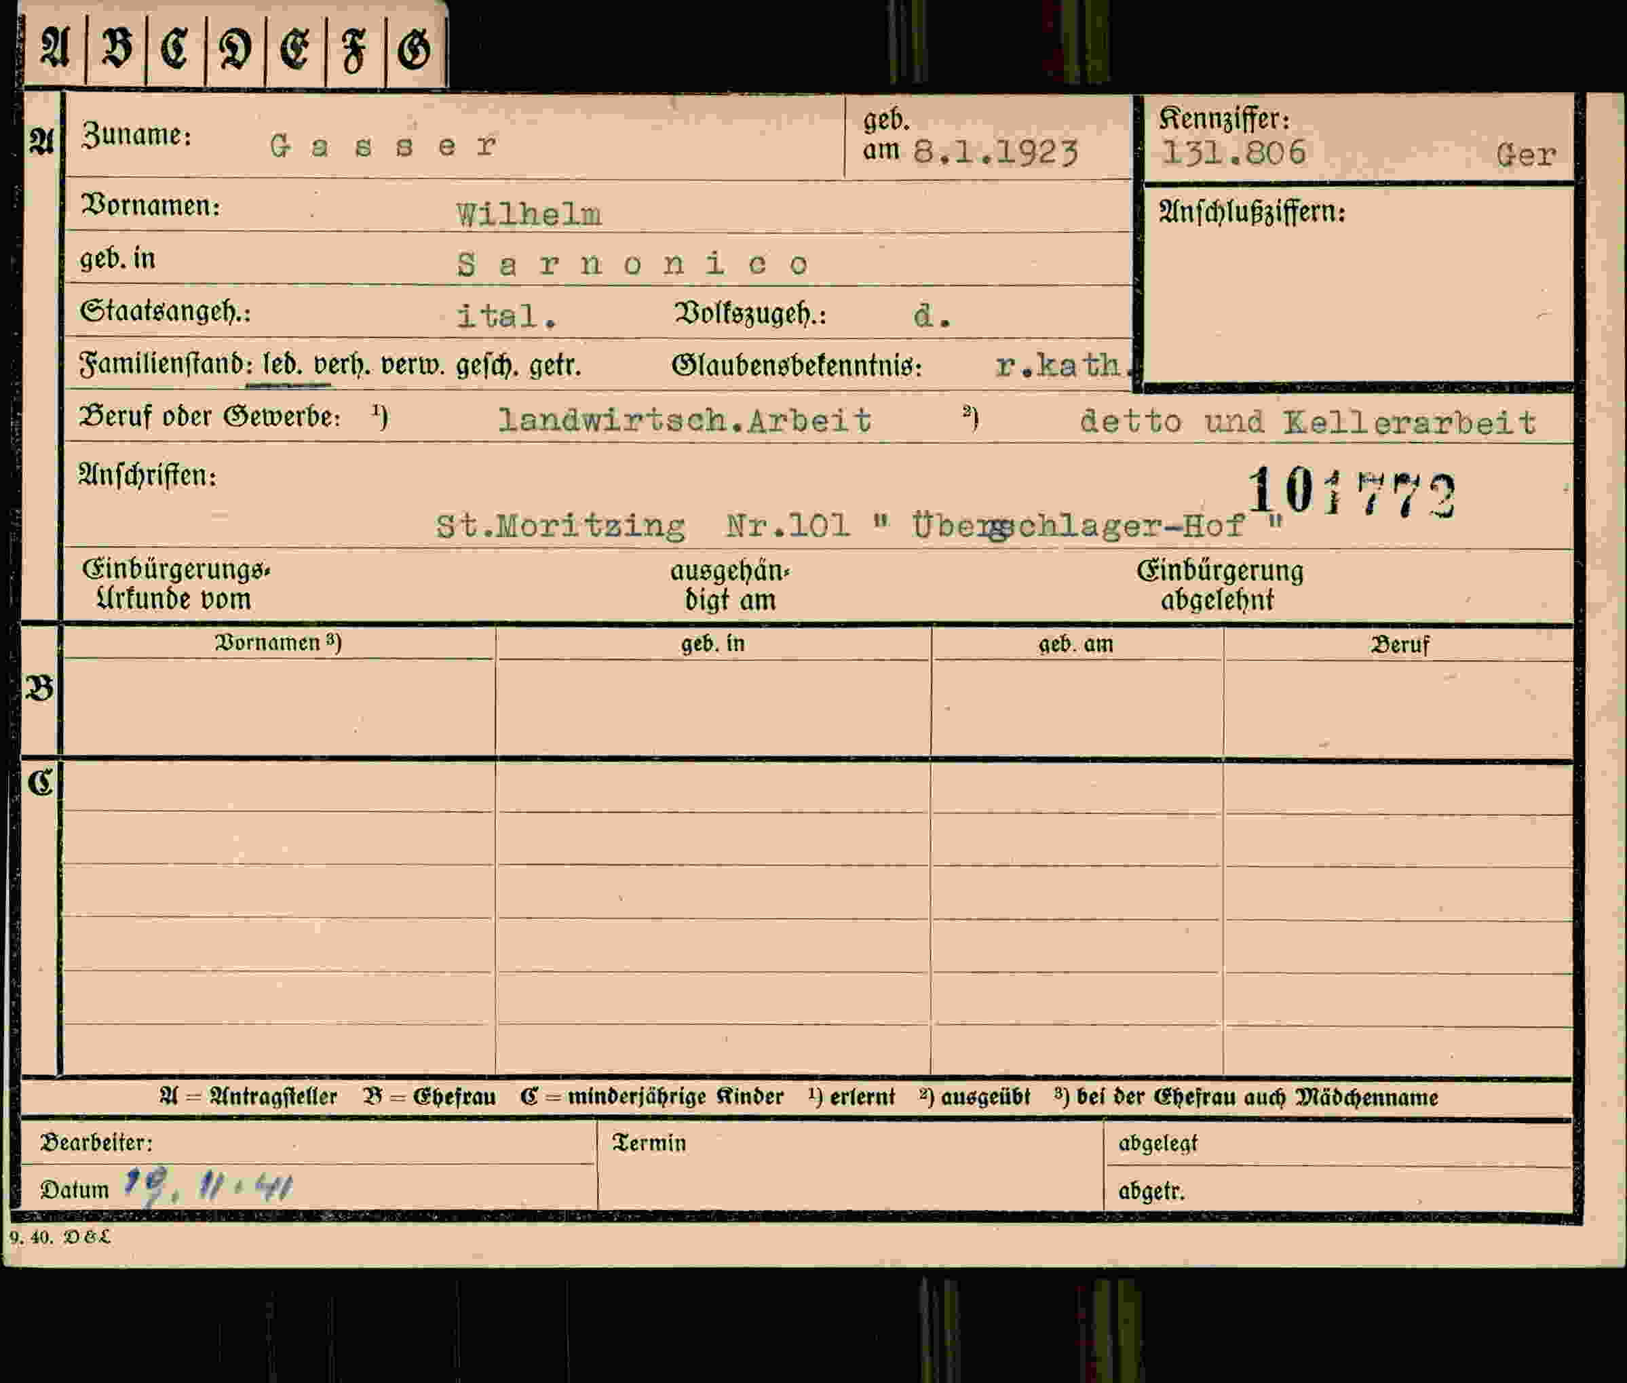Click the 'Überschlager-Hof' farm name

point(1078,526)
